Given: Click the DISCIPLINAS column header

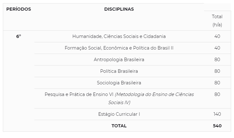Looking at the screenshot, I should [x=119, y=9].
